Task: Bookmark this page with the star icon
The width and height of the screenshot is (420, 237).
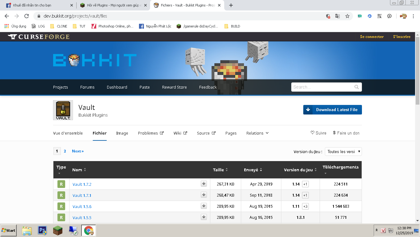Action: (x=347, y=16)
